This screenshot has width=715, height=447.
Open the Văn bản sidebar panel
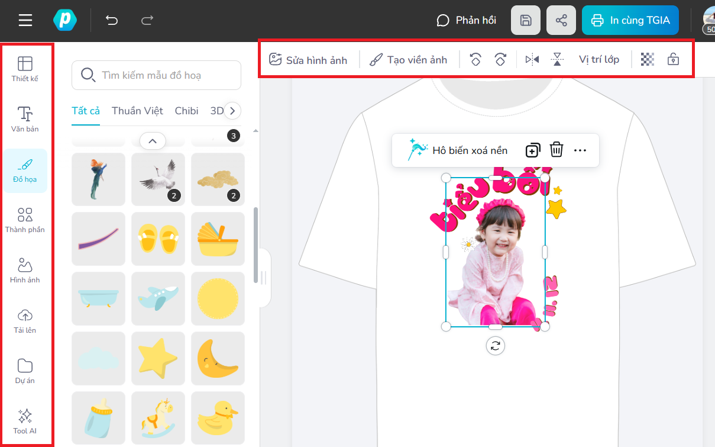tap(25, 119)
